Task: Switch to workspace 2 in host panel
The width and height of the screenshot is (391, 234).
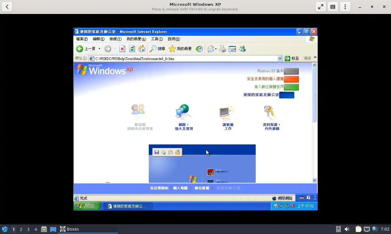Action: pos(21,229)
